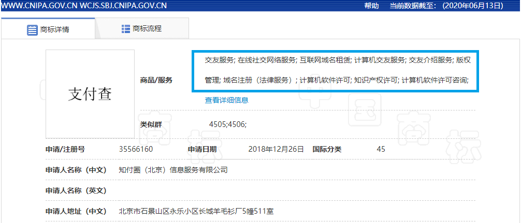Click the 国际分类 label
The width and height of the screenshot is (521, 223).
click(327, 149)
